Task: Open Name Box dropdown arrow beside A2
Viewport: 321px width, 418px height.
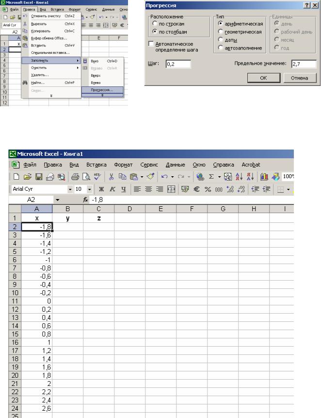Action: click(58, 200)
